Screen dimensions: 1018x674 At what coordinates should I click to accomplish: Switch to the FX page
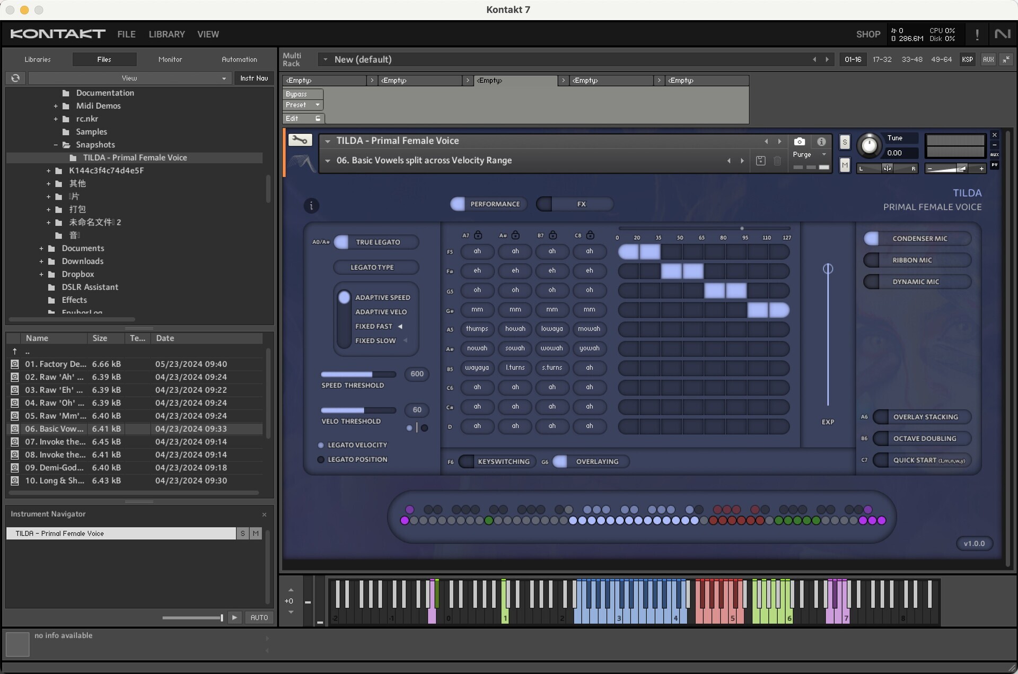[575, 204]
